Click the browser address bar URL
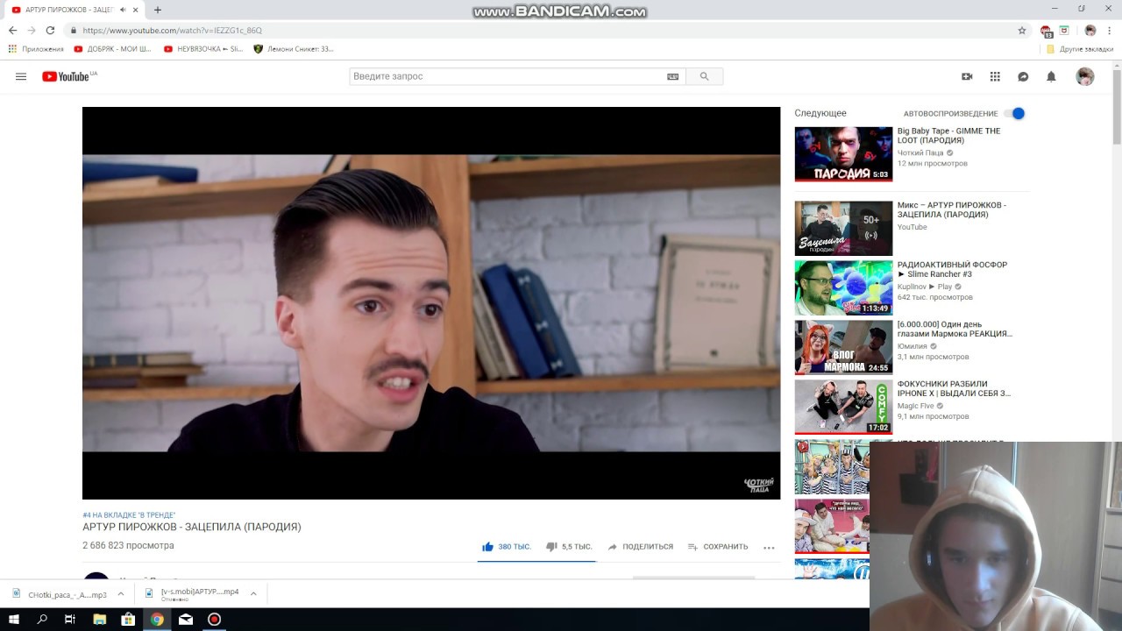Image resolution: width=1122 pixels, height=631 pixels. 172,30
